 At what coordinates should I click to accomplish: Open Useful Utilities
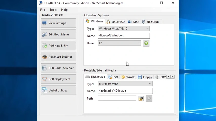point(58,90)
